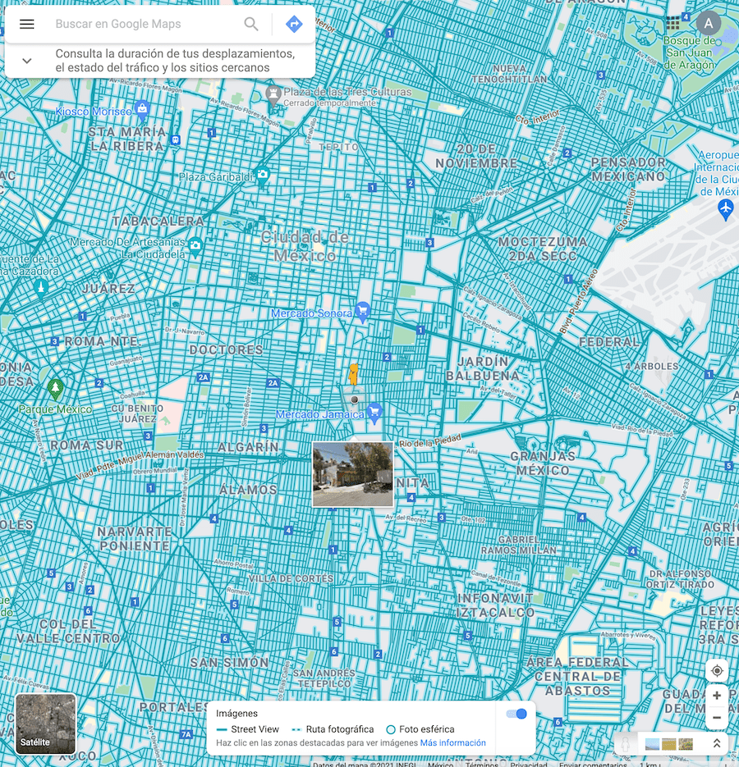Click the 'NARVARTE PONIENTE' neighborhood label
The height and width of the screenshot is (767, 739).
tap(134, 539)
